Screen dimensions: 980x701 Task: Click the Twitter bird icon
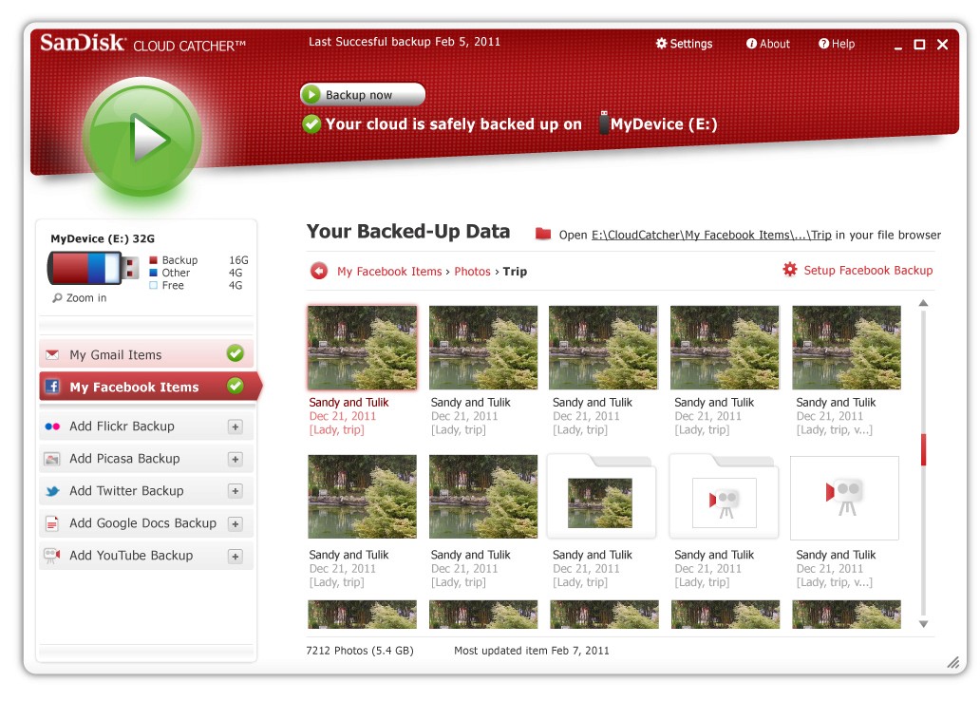(x=52, y=491)
